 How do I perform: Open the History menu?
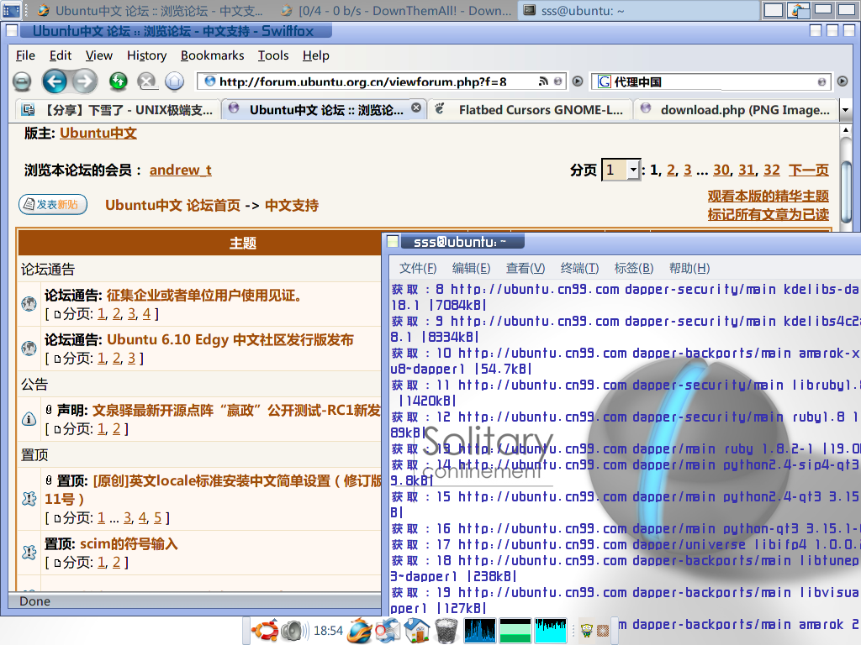[x=146, y=55]
